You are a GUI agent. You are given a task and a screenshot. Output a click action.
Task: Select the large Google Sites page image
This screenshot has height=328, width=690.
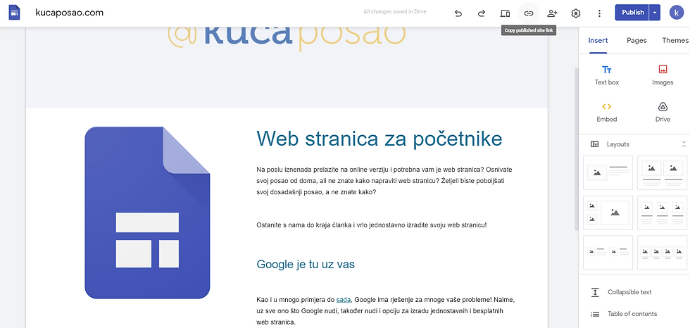click(147, 213)
